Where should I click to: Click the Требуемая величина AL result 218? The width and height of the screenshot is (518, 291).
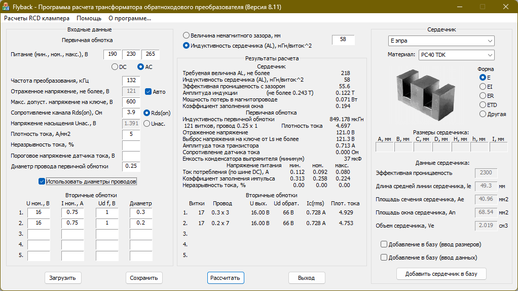[x=345, y=73]
